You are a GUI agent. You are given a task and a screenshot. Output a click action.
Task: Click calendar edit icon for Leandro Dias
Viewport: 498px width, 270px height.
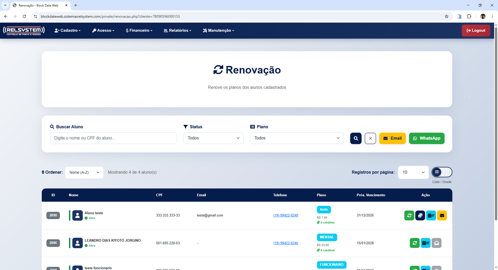click(425, 243)
